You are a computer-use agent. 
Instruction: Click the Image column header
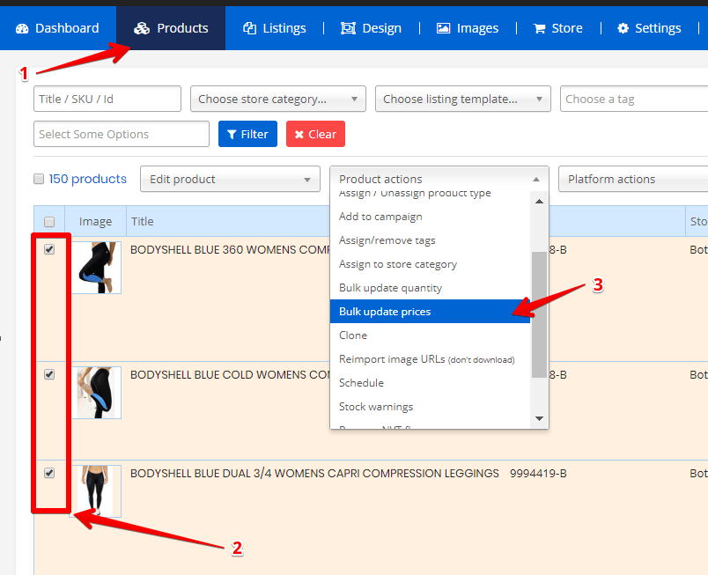click(95, 222)
